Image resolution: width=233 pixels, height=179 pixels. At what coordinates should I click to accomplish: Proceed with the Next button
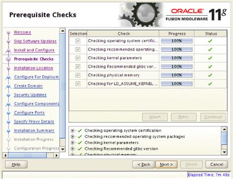166,164
